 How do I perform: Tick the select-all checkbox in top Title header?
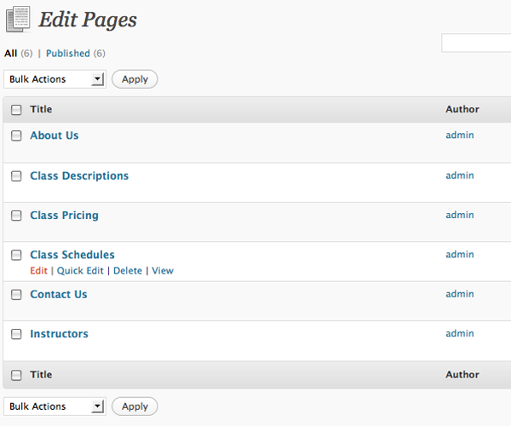pos(16,110)
